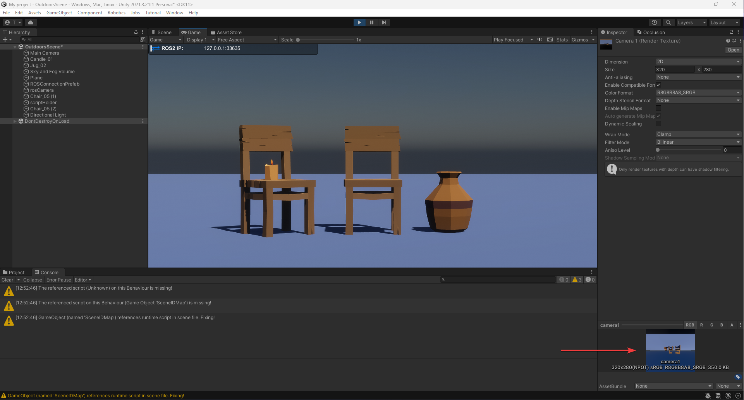Viewport: 744px width, 400px height.
Task: Open Render Texture component context menu
Action: click(x=741, y=41)
